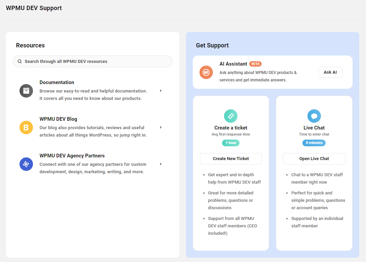Select the WPMU DEV Blog B icon
Image resolution: width=366 pixels, height=262 pixels.
26,127
